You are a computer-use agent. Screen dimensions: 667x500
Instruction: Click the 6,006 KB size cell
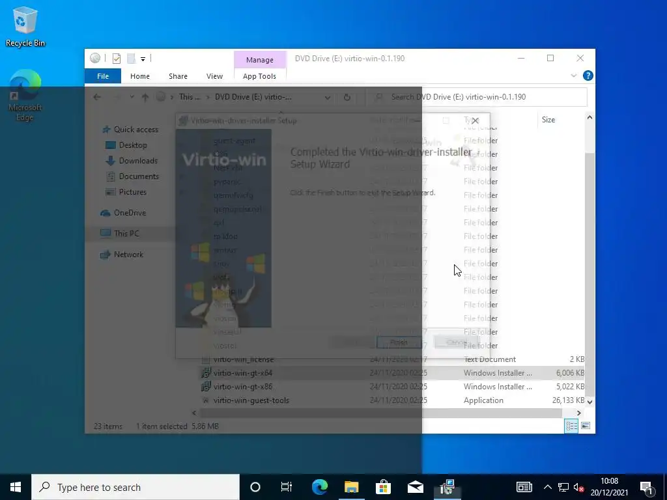click(x=570, y=373)
